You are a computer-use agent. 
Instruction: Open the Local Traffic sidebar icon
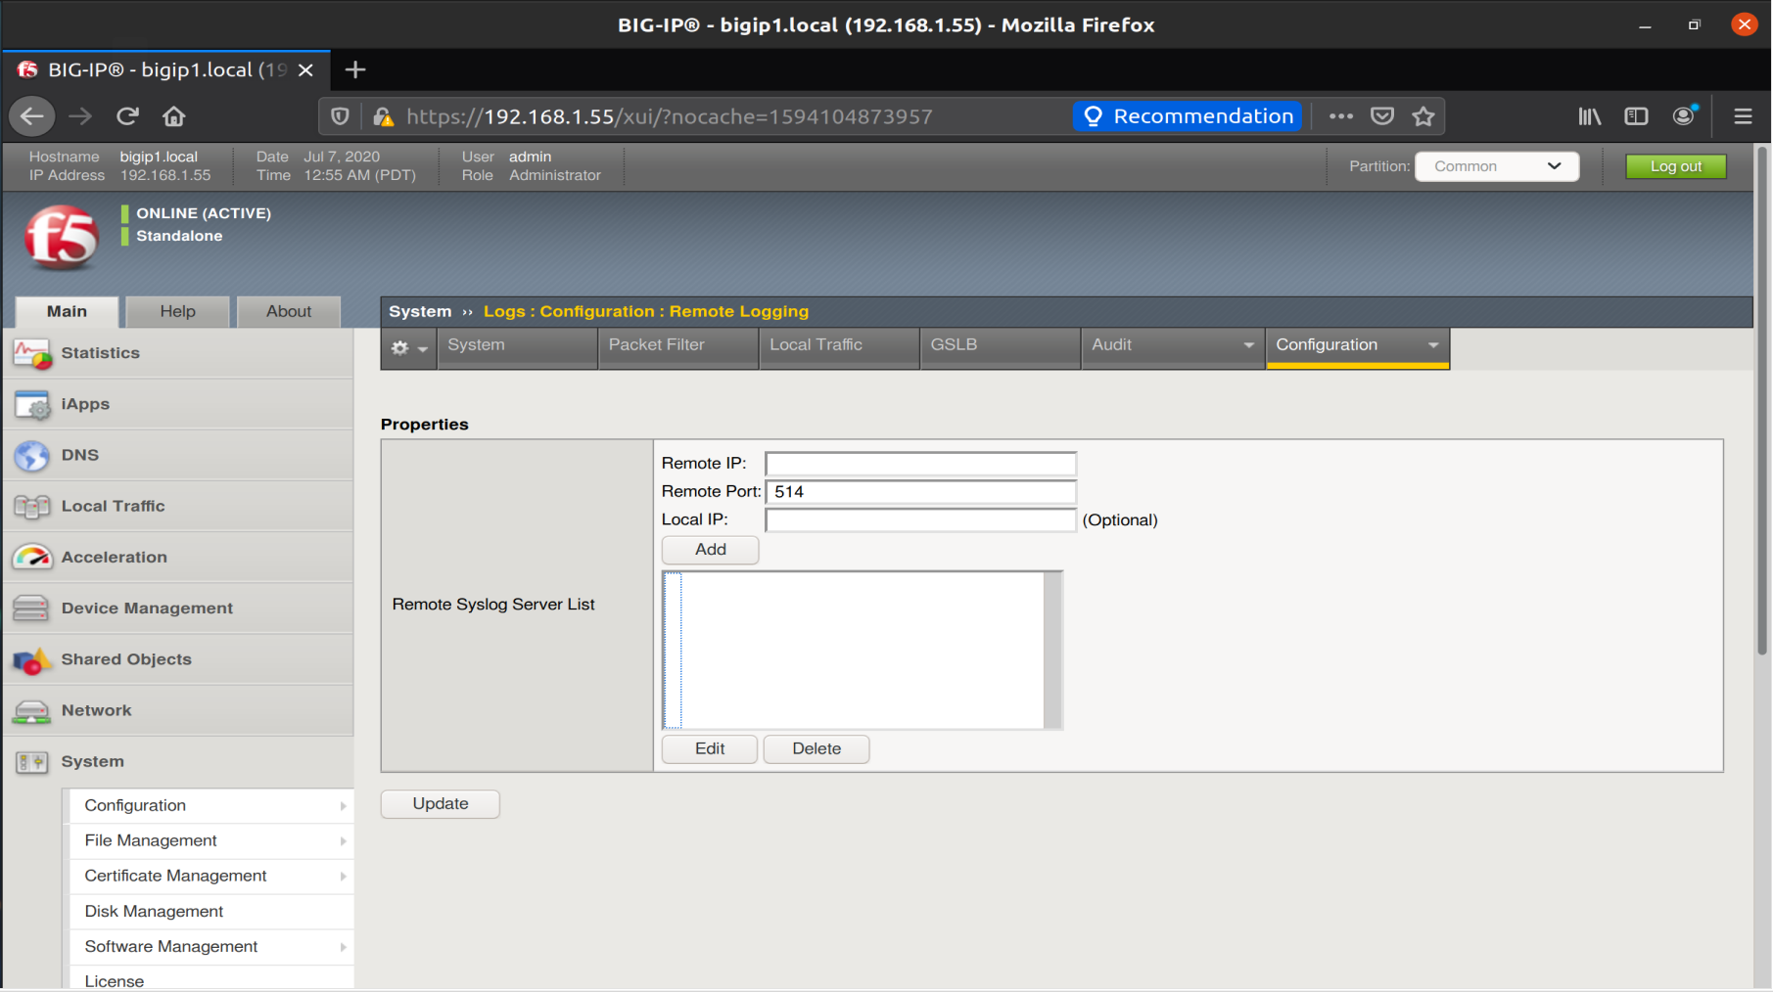(32, 507)
